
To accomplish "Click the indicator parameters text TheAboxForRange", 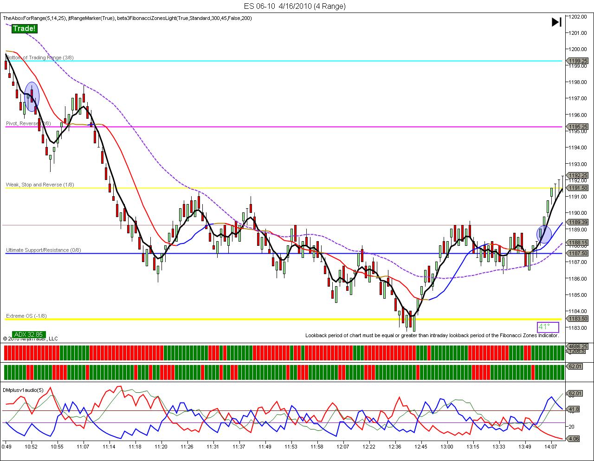I will coord(127,18).
